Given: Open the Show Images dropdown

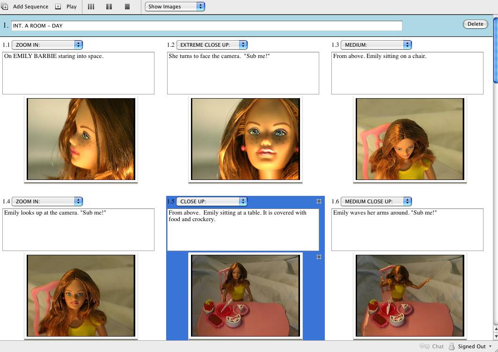Looking at the screenshot, I should tap(175, 7).
